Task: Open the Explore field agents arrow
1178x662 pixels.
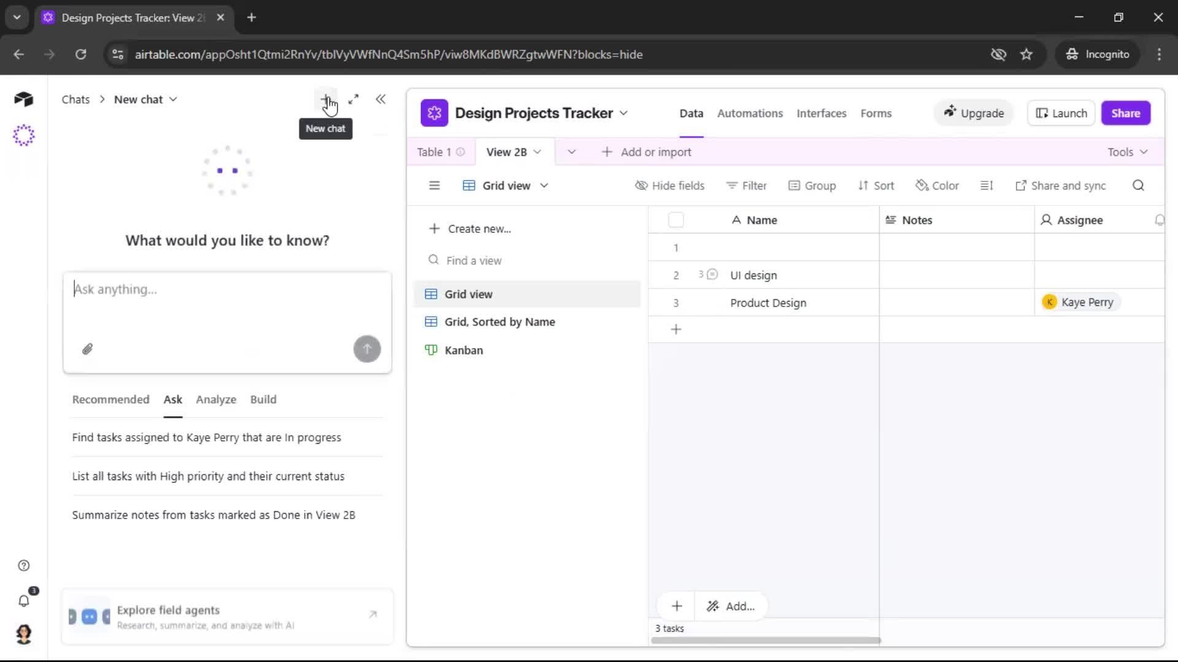Action: 373,614
